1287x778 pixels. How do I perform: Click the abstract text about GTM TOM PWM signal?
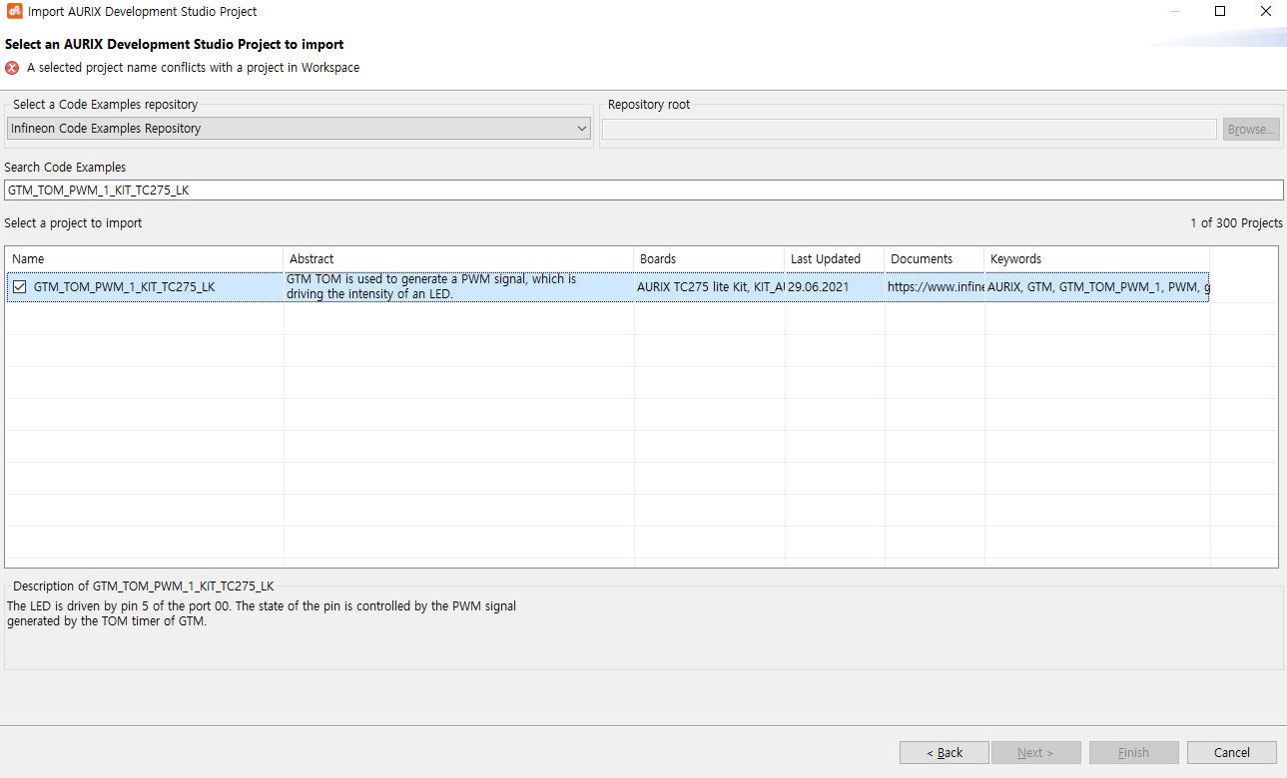click(x=431, y=287)
